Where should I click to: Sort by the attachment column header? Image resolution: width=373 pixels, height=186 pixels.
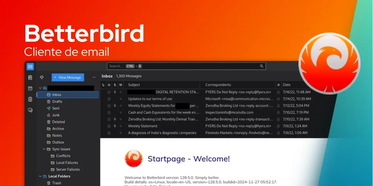tap(115, 85)
